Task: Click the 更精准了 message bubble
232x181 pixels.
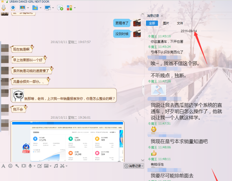Action: pyautogui.click(x=122, y=23)
